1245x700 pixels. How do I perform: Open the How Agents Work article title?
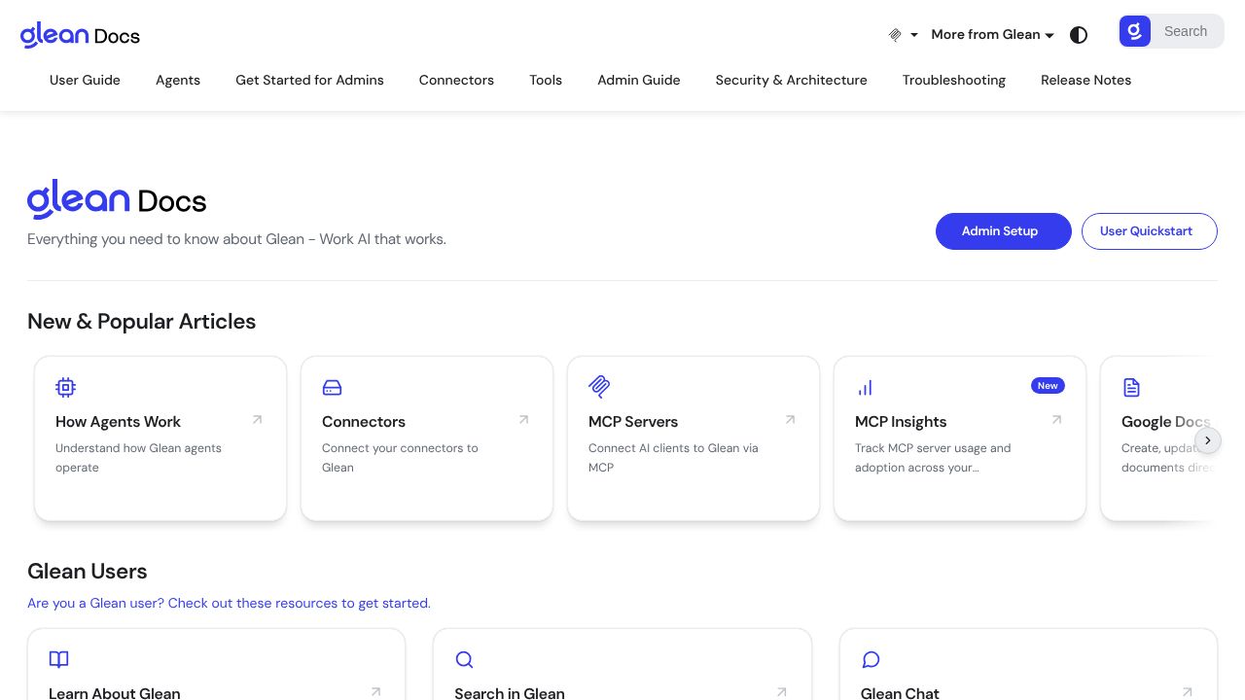[118, 422]
